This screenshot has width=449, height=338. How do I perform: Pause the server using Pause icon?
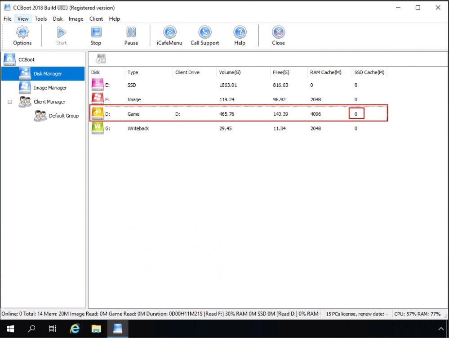coord(131,32)
